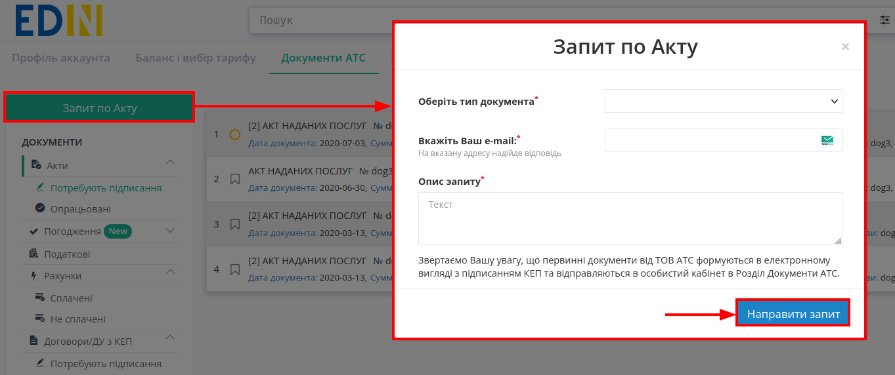Collapse the Договори/ДУ з КЕП chevron
Viewport: 895px width, 375px height.
[170, 337]
